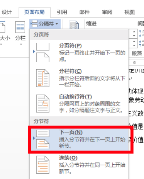Click the column break icon beside 分栏符(C)
This screenshot has height=179, width=144.
coord(42,78)
